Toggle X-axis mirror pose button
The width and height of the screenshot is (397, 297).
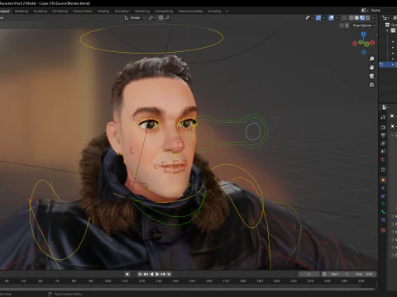[347, 26]
